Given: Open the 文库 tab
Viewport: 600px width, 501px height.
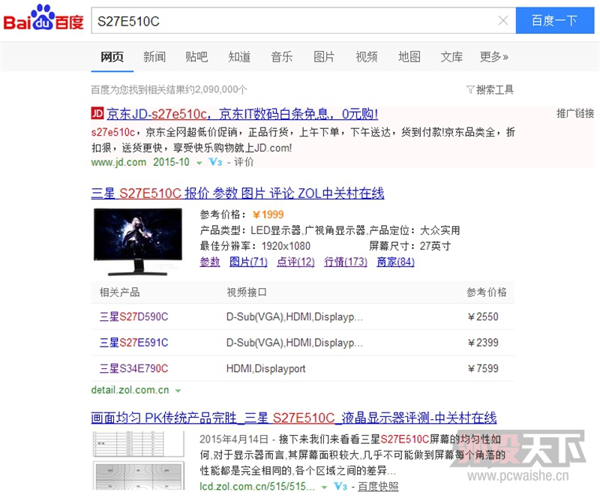Looking at the screenshot, I should 452,57.
